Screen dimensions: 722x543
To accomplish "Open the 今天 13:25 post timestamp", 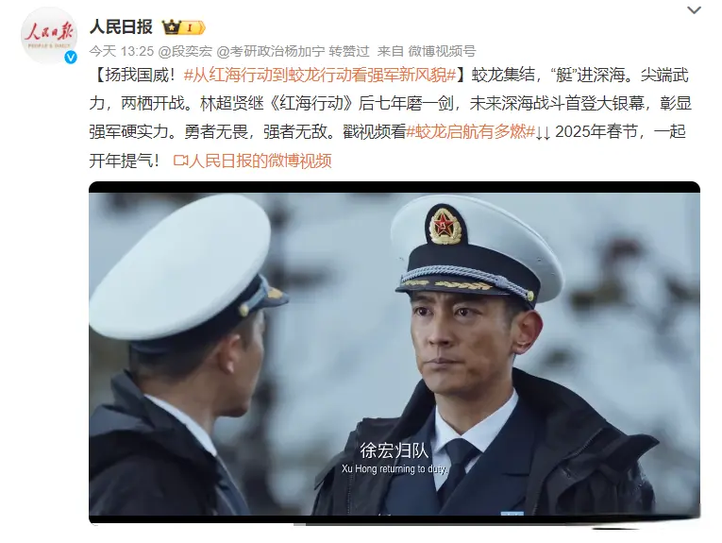I will (122, 51).
